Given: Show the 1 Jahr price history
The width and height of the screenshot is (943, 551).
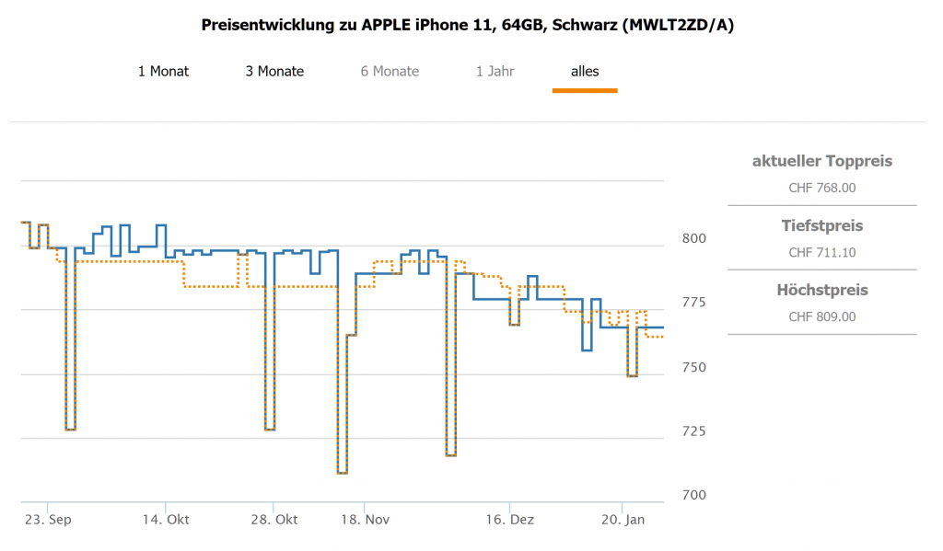Looking at the screenshot, I should (x=495, y=71).
